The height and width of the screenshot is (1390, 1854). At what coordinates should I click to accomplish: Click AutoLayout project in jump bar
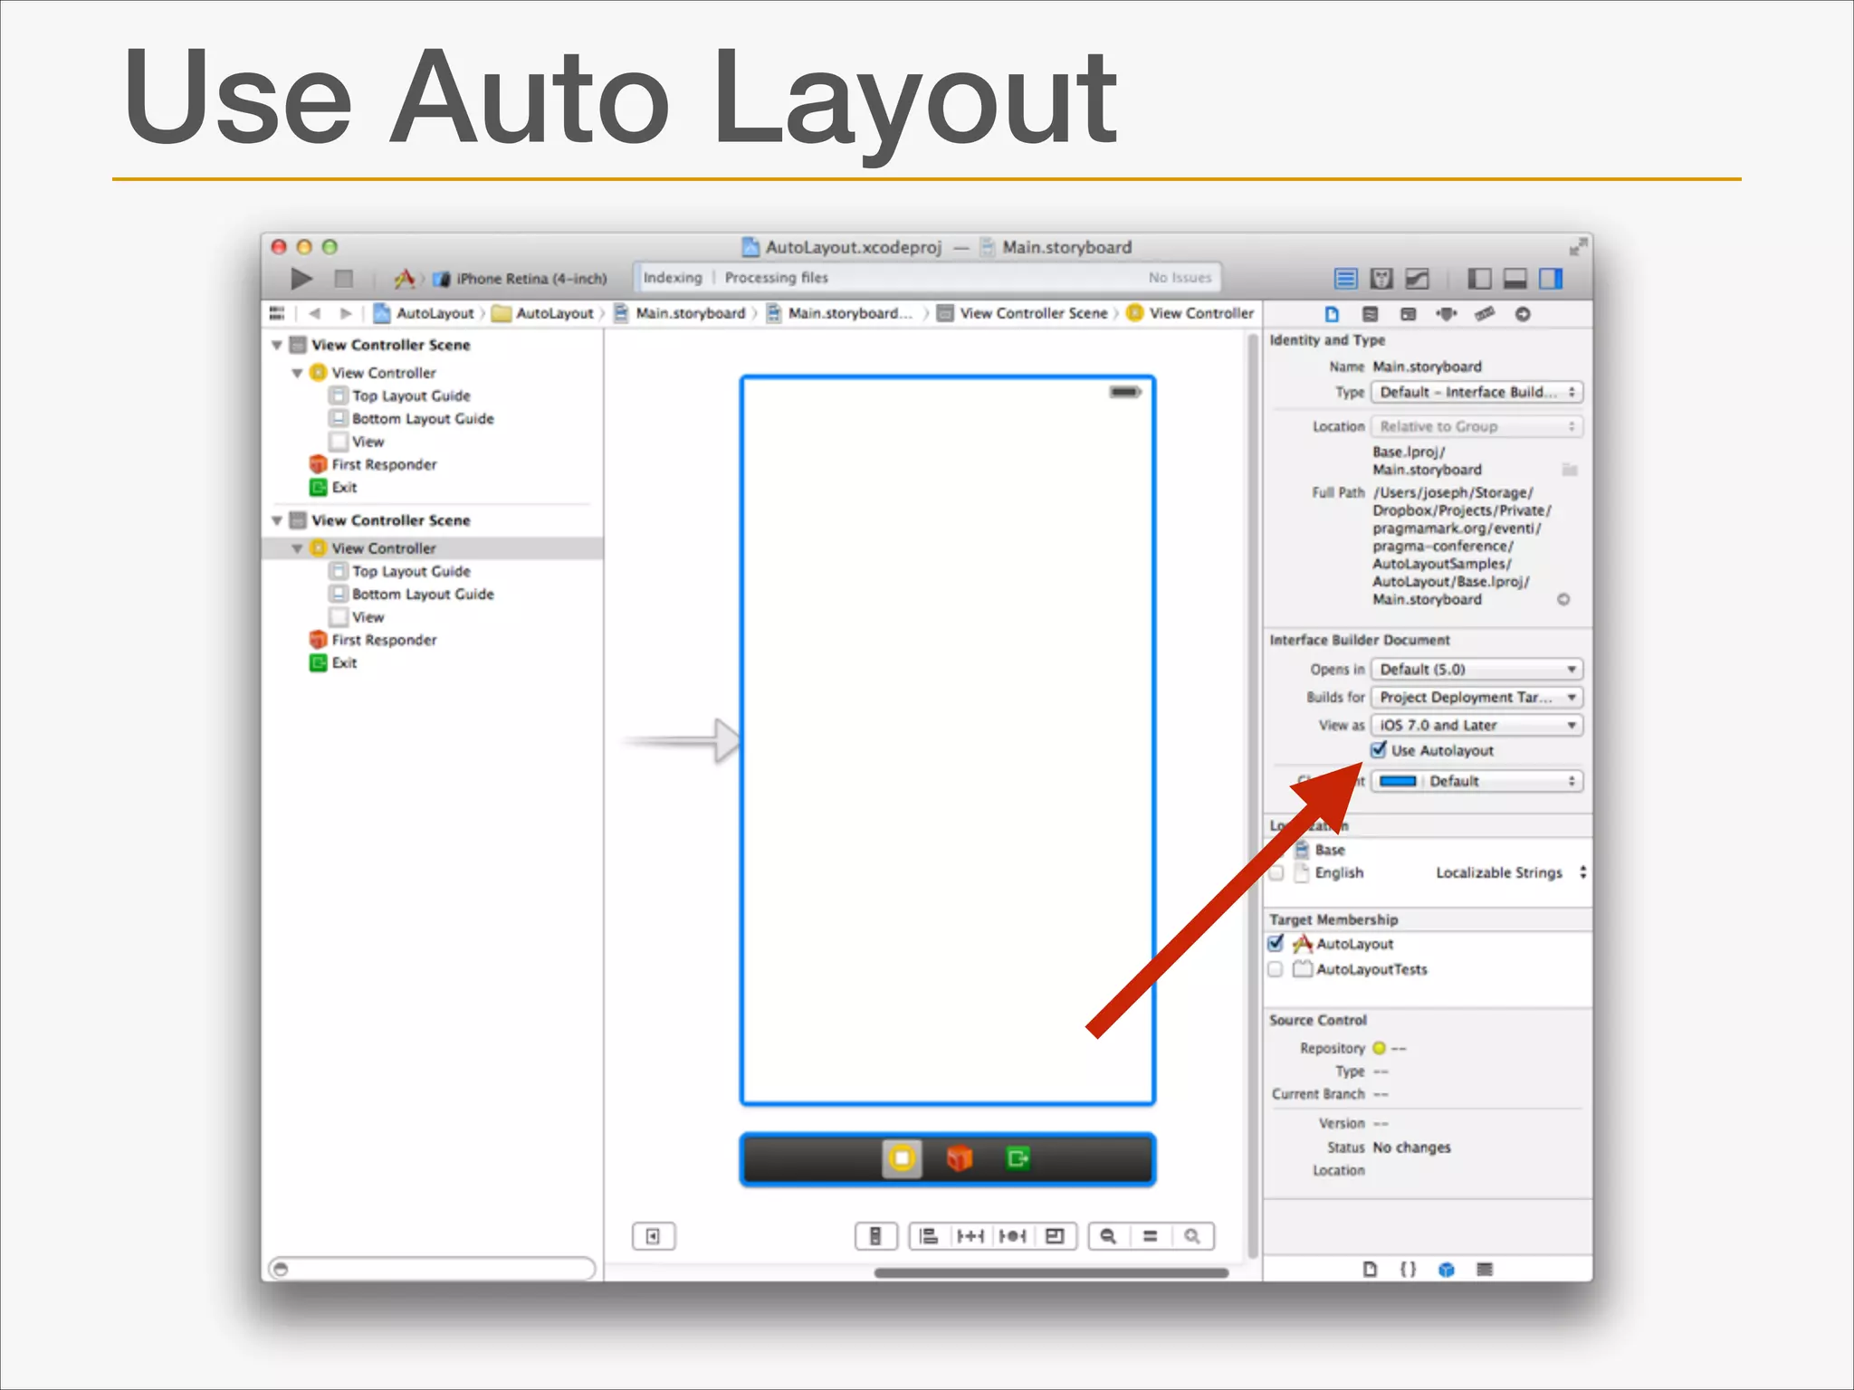click(x=424, y=313)
